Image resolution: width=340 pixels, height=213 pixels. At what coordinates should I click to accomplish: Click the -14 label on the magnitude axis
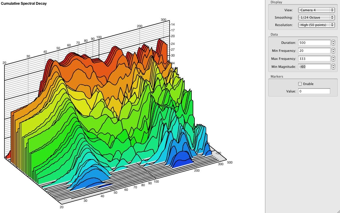pos(172,25)
